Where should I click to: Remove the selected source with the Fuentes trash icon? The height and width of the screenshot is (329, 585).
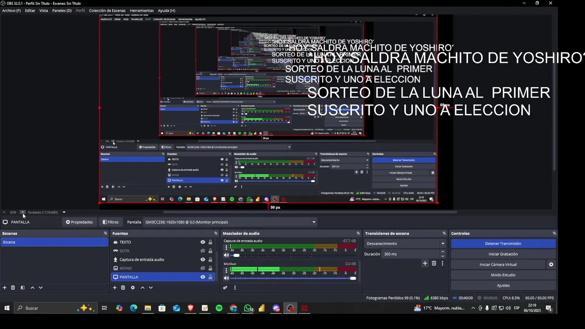click(x=123, y=288)
